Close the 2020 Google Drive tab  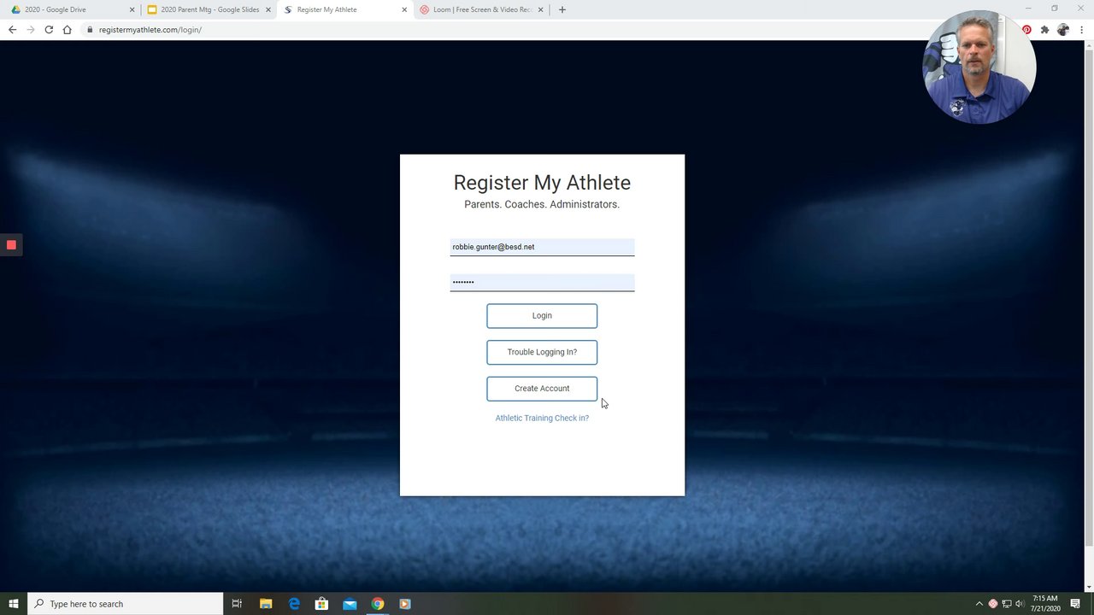click(132, 9)
